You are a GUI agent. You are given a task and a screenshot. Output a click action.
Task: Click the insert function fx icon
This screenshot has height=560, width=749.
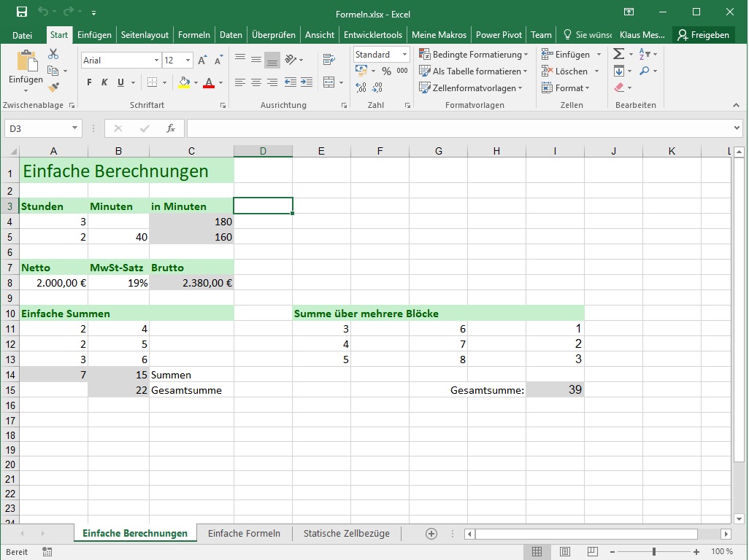(171, 128)
